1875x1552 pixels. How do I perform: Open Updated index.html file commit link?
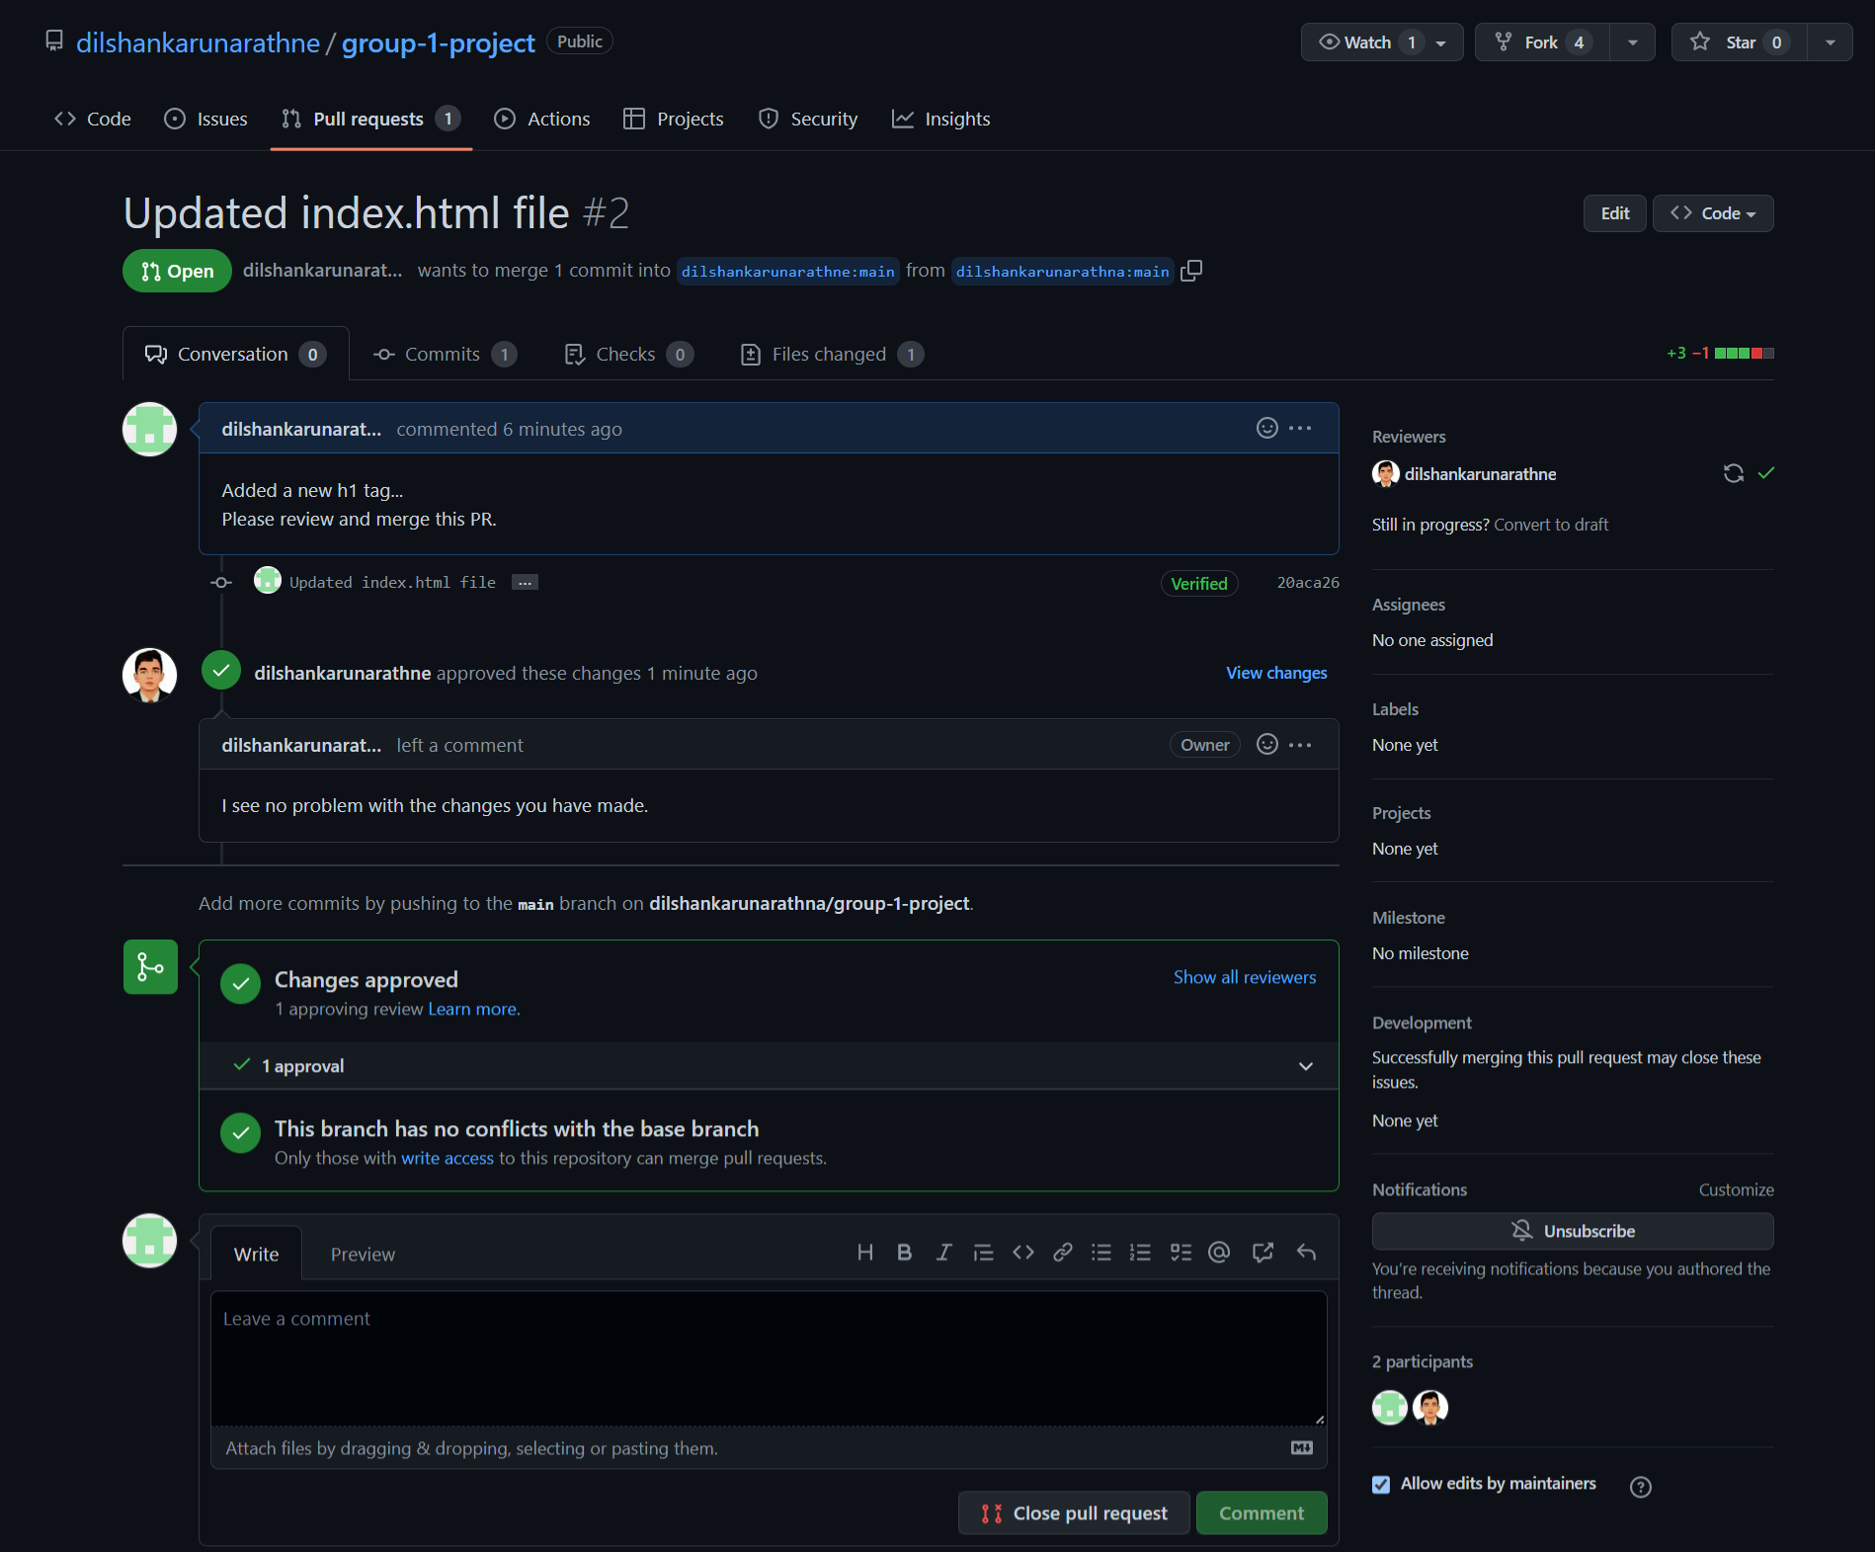coord(392,583)
